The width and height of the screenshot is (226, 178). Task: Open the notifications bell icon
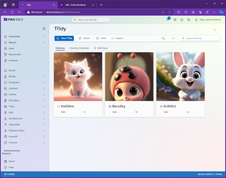click(x=167, y=19)
